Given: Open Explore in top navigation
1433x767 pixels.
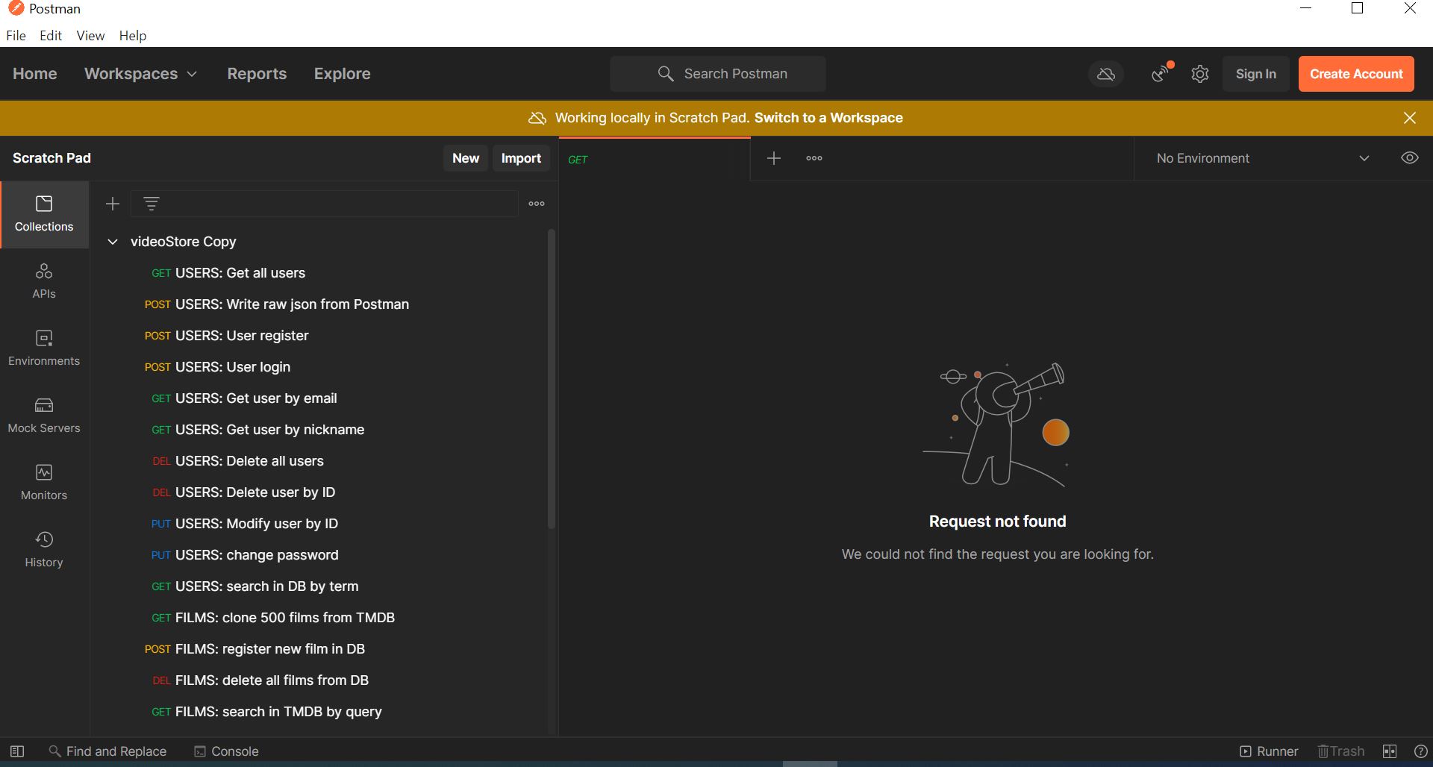Looking at the screenshot, I should [x=342, y=74].
